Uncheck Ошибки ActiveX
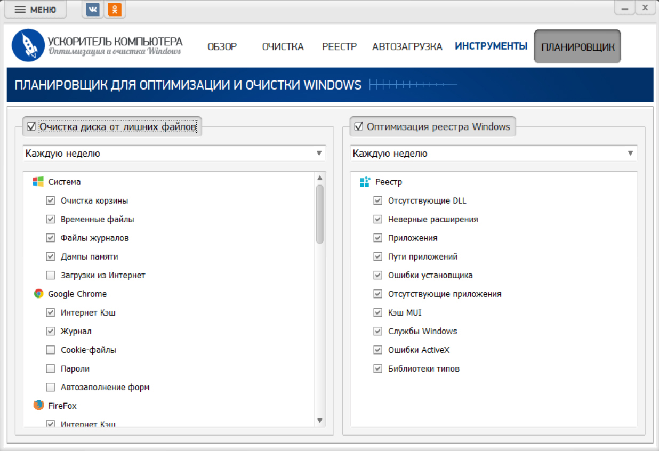Viewport: 659px width, 451px height. click(x=378, y=350)
